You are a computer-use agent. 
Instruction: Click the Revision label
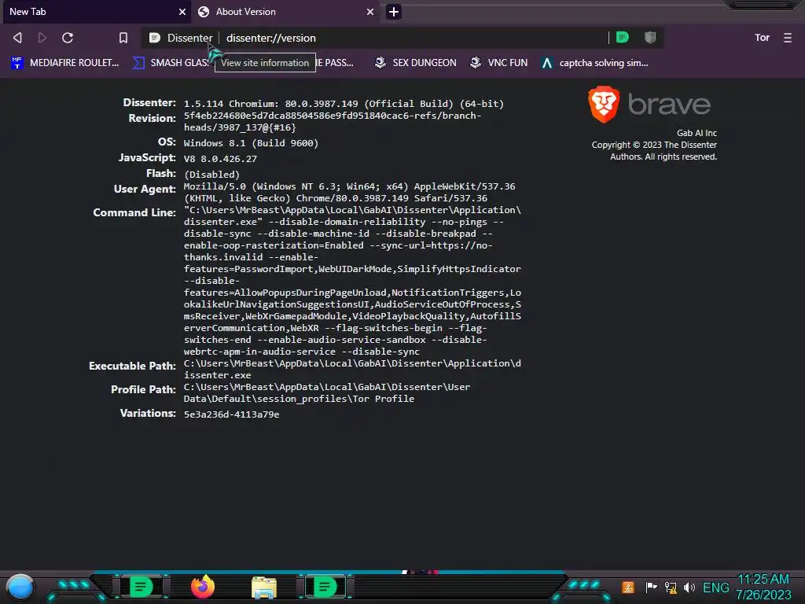click(152, 118)
